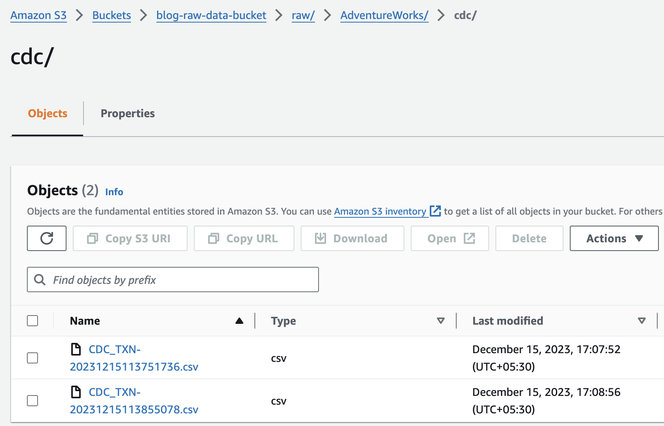This screenshot has height=426, width=664.
Task: Select the Objects tab
Action: coord(47,114)
